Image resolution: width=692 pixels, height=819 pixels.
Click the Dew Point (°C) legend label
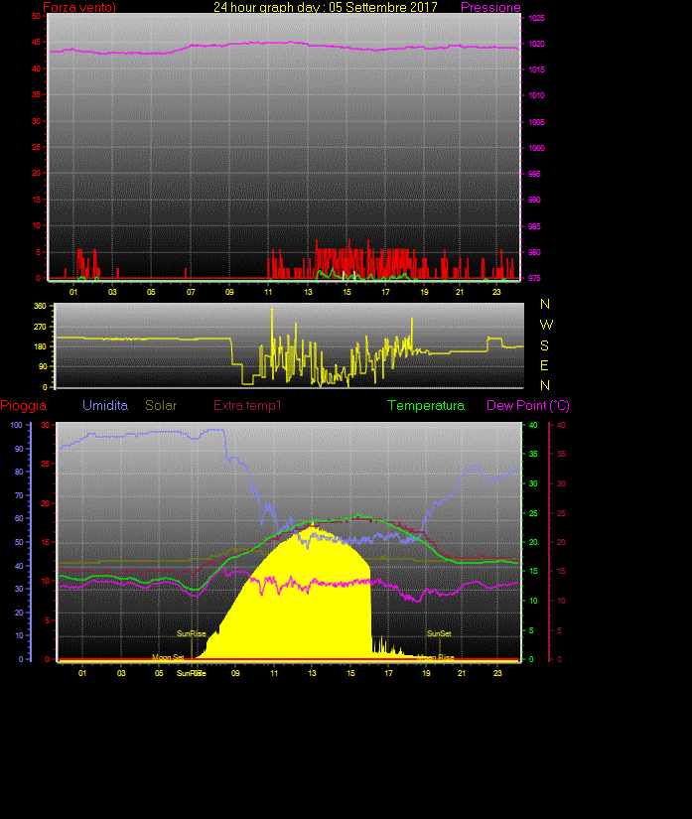tap(528, 406)
